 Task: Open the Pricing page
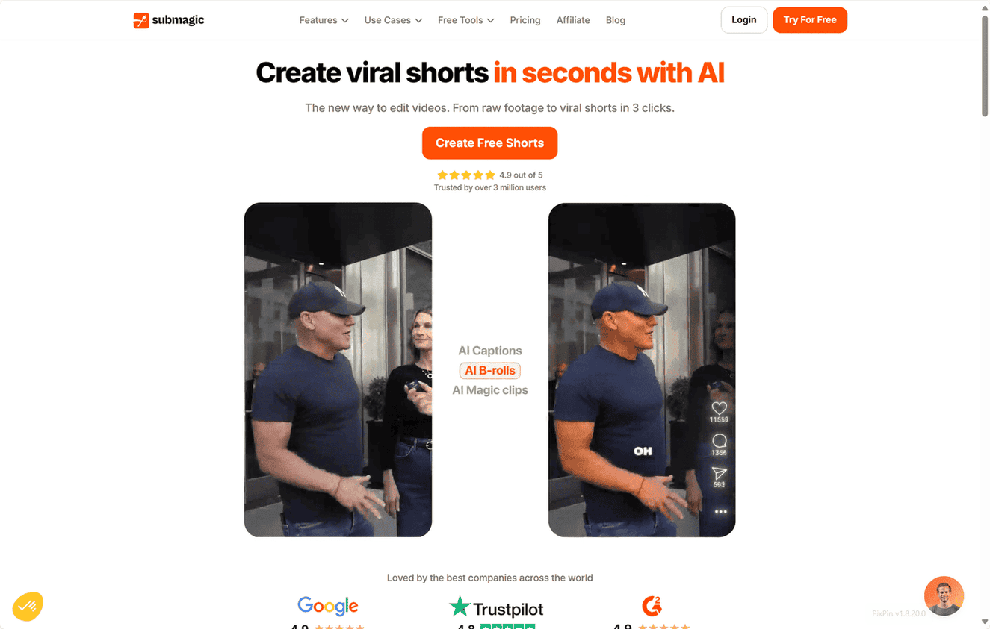[525, 20]
